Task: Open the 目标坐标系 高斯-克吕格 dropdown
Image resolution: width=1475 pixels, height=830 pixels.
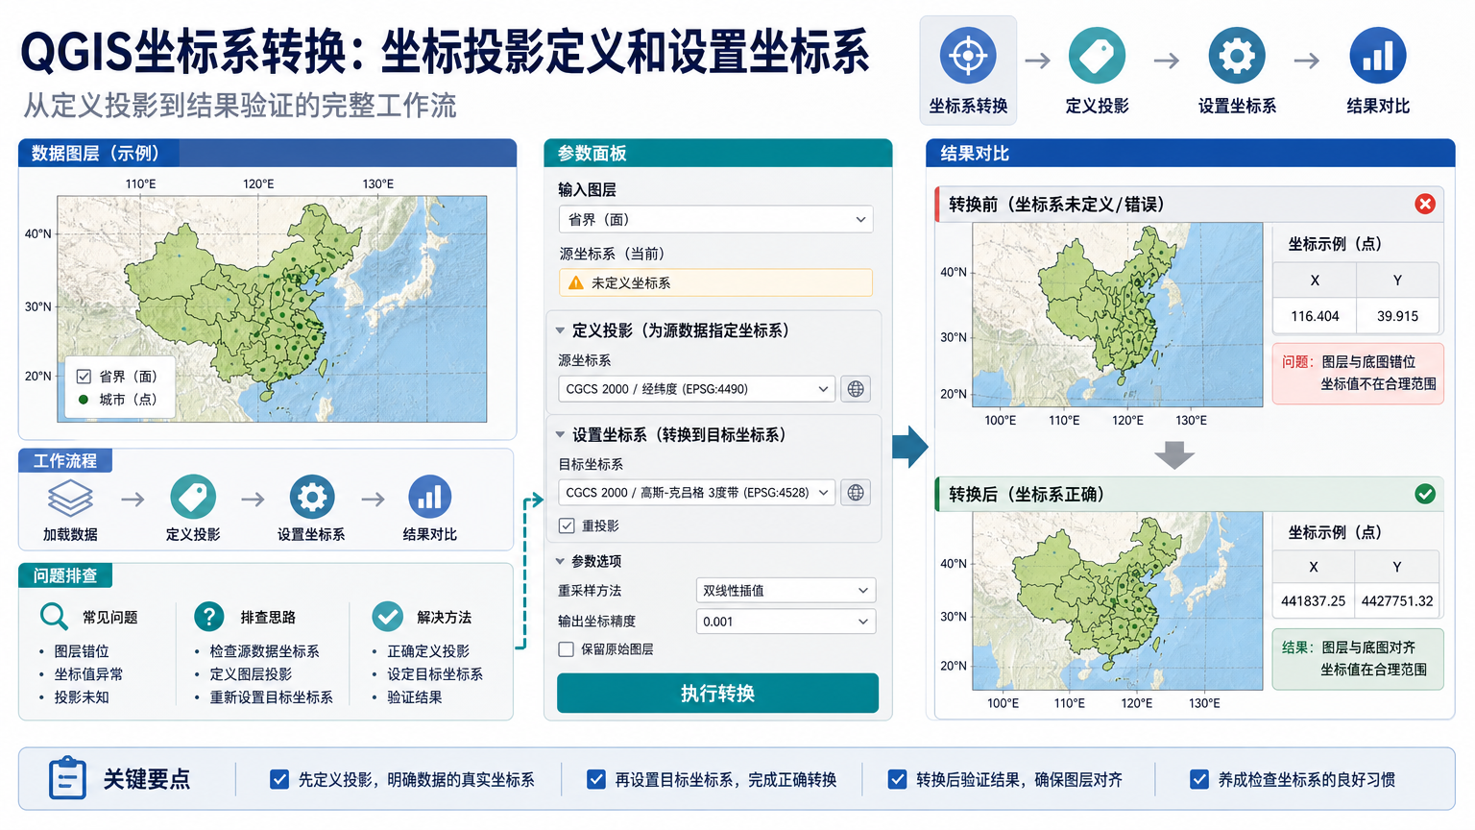Action: tap(696, 493)
